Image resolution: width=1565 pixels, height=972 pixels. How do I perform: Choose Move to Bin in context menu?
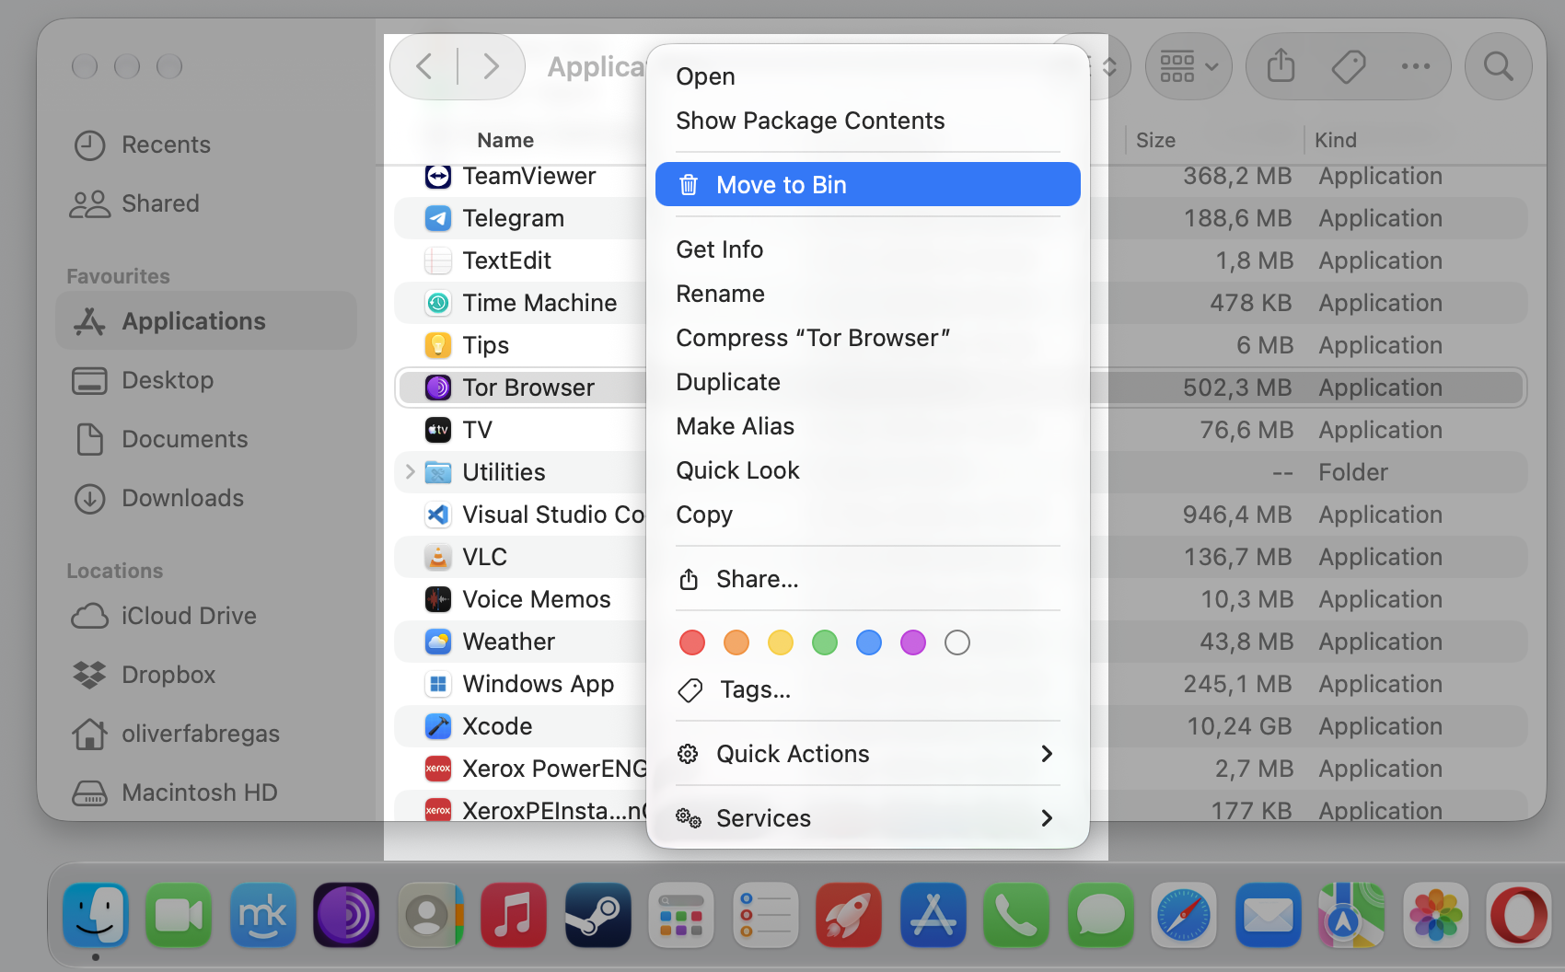867,185
